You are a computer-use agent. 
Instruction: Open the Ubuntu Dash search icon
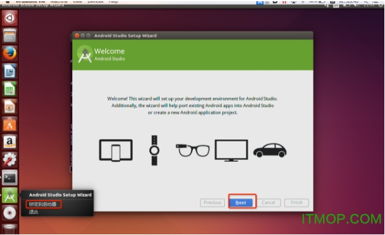(x=10, y=18)
